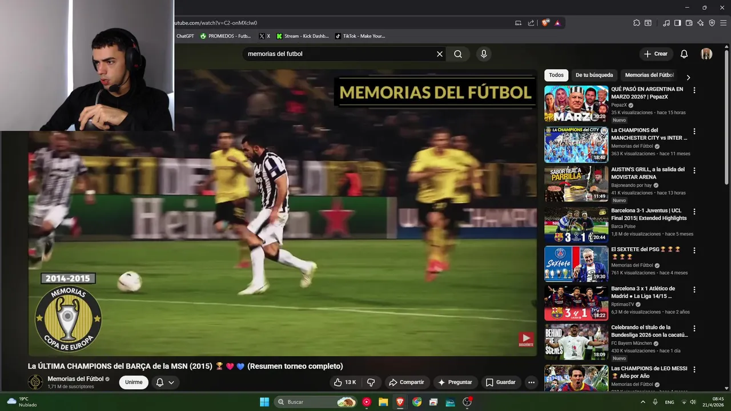Open the ChatGPT bookmark
The height and width of the screenshot is (411, 731).
click(x=185, y=36)
